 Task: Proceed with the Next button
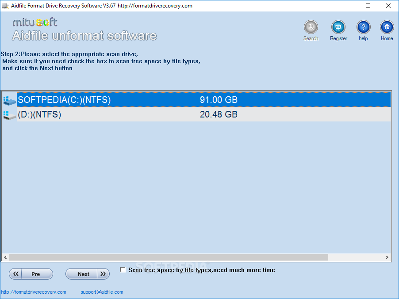coord(88,274)
